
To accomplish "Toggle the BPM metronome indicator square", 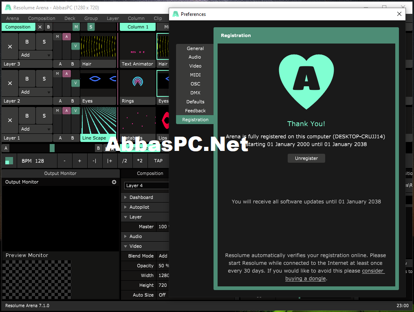I will tap(9, 161).
